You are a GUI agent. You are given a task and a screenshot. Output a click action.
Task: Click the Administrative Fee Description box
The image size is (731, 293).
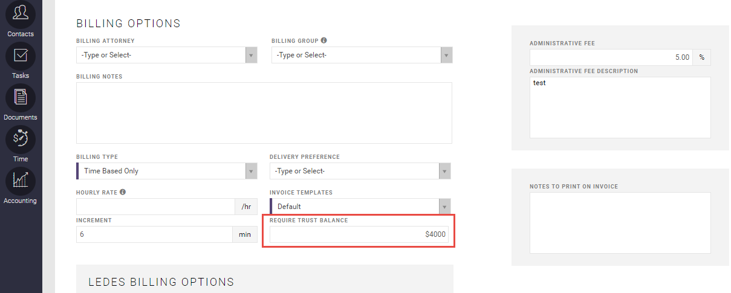coord(620,107)
